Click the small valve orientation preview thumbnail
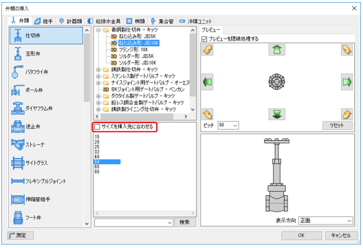Image resolution: width=363 pixels, height=248 pixels. point(276,82)
